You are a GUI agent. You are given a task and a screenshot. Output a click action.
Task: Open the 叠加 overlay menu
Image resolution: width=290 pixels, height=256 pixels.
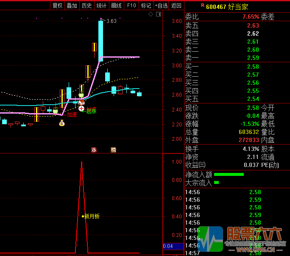tap(72, 6)
